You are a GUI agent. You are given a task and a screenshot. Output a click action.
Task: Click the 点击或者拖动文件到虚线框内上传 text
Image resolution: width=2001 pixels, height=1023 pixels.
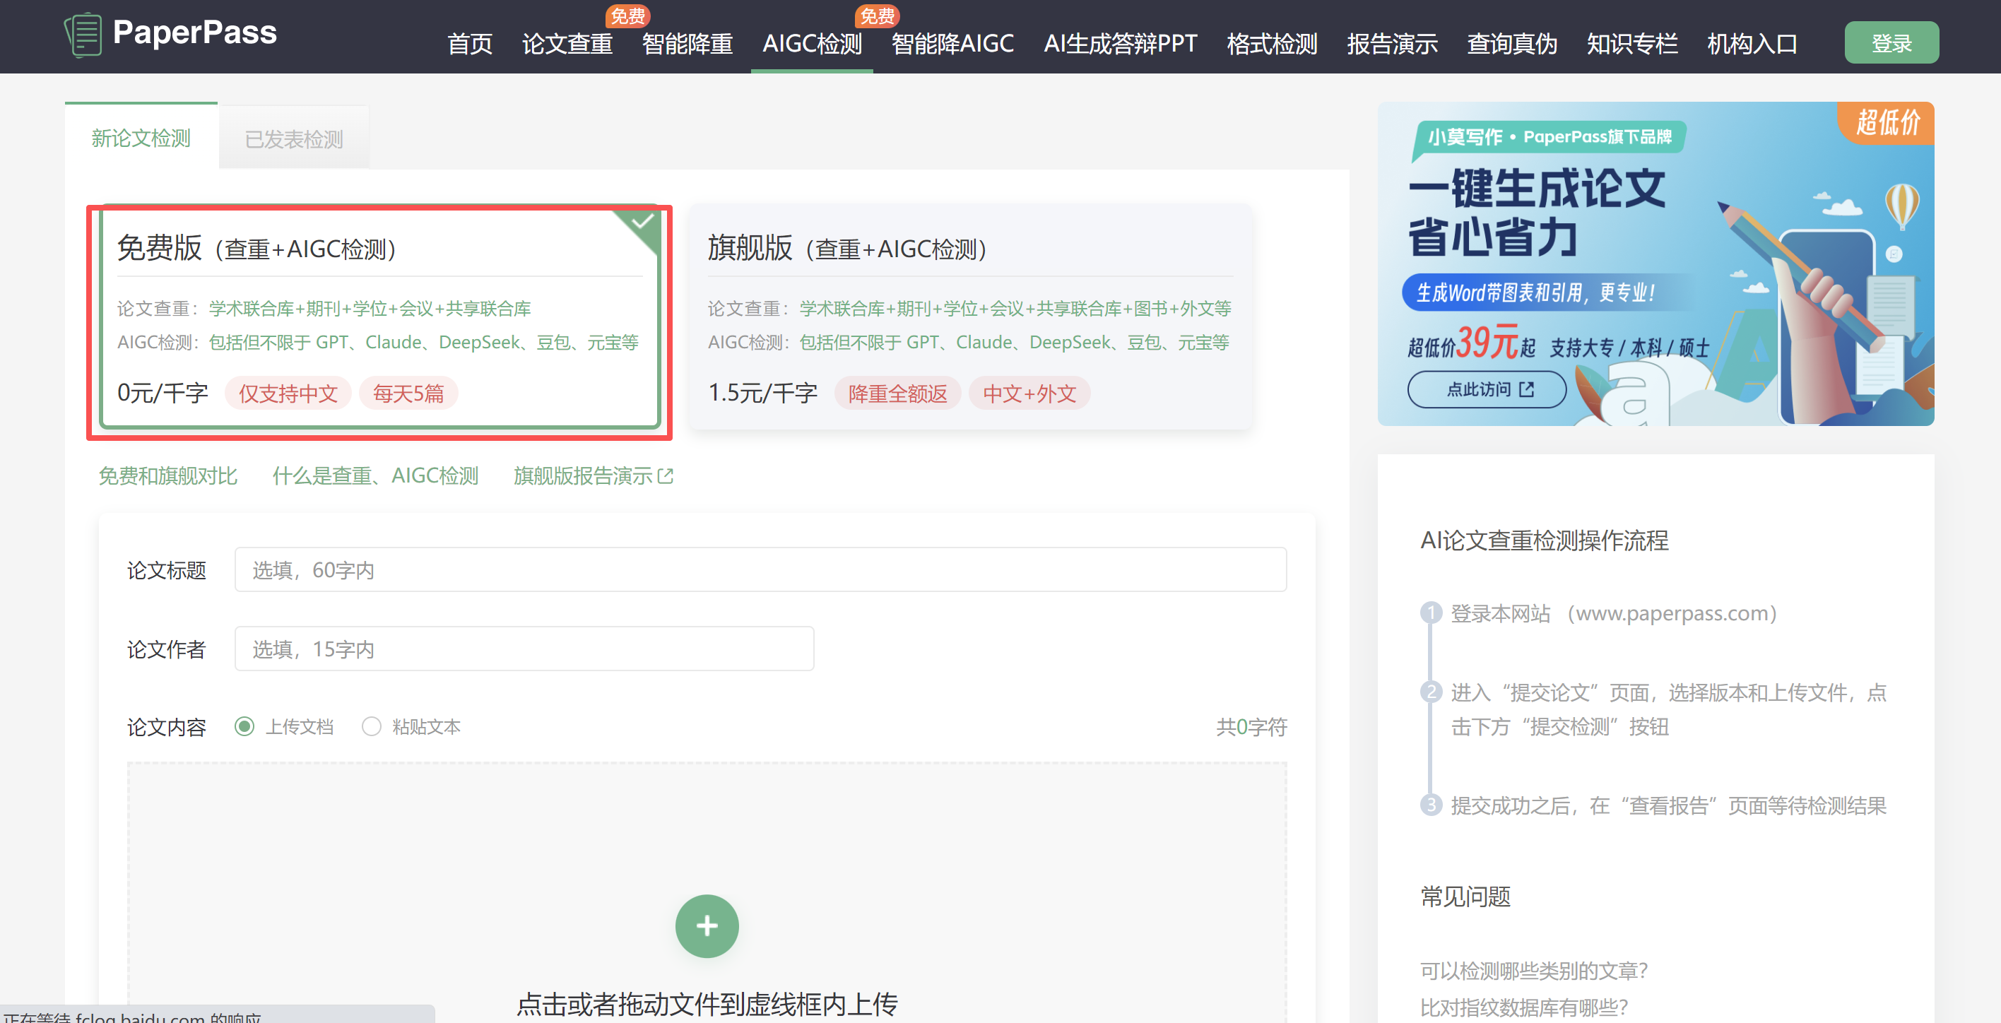pos(707,1005)
